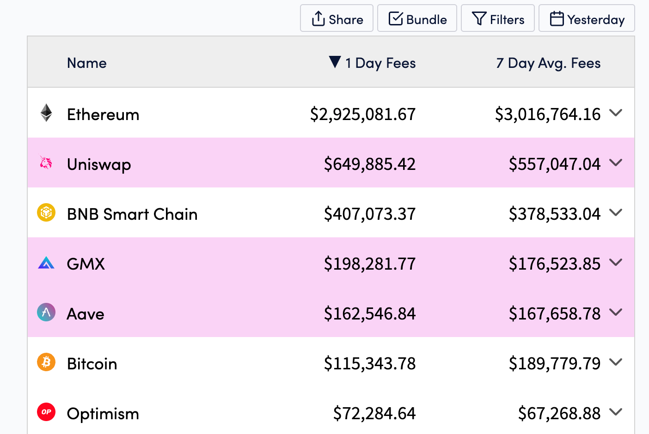Click the Ethereum diamond logo icon
Image resolution: width=649 pixels, height=434 pixels.
(x=46, y=113)
